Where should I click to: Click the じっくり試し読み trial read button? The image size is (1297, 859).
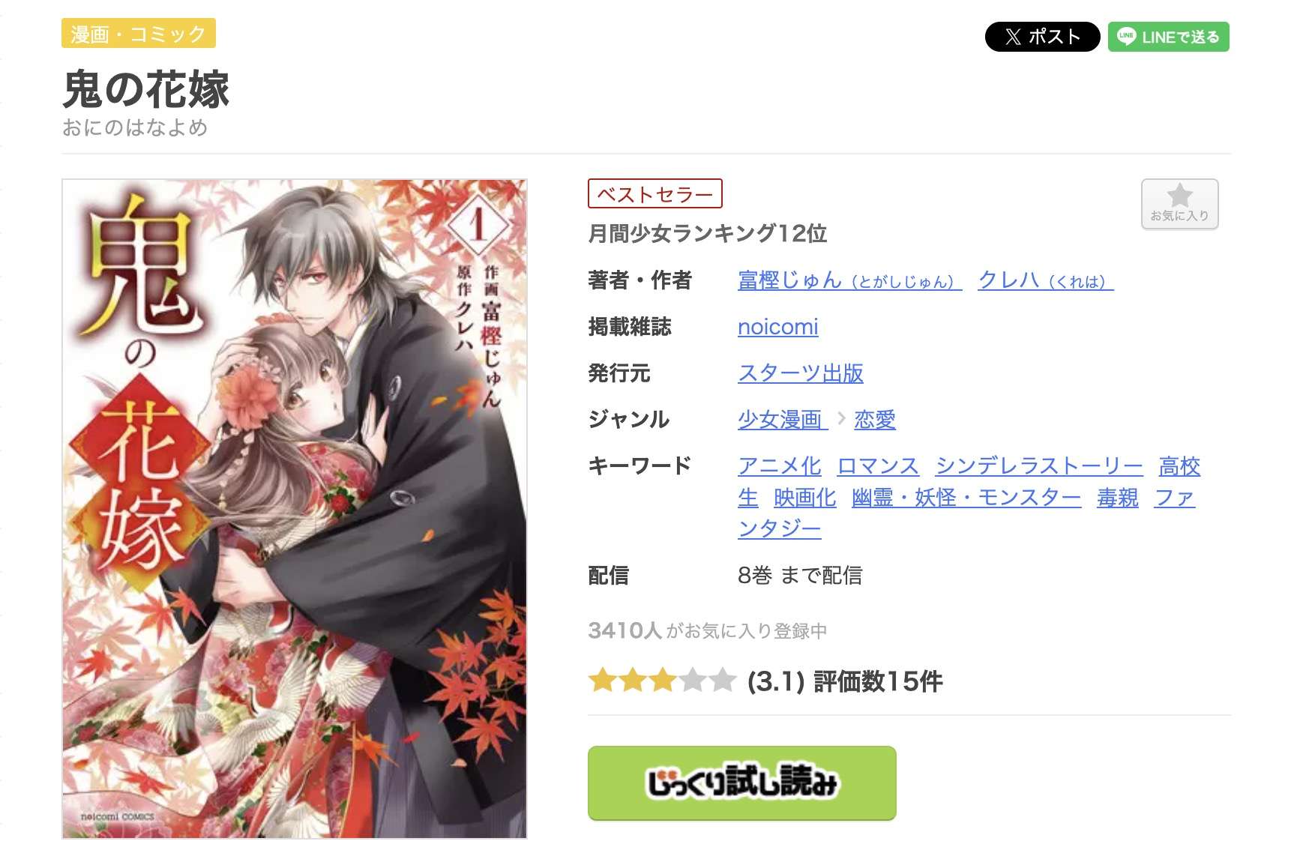tap(741, 783)
